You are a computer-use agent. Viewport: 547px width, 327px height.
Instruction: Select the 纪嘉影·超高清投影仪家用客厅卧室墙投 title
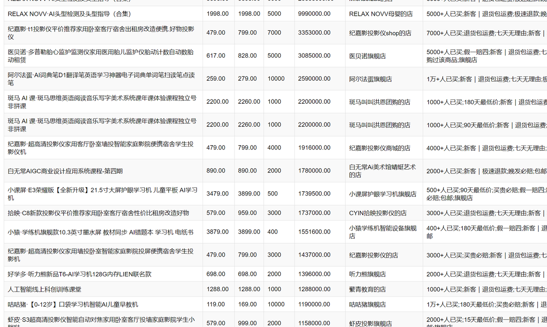tap(101, 148)
